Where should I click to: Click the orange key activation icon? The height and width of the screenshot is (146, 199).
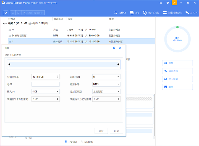[174, 3]
